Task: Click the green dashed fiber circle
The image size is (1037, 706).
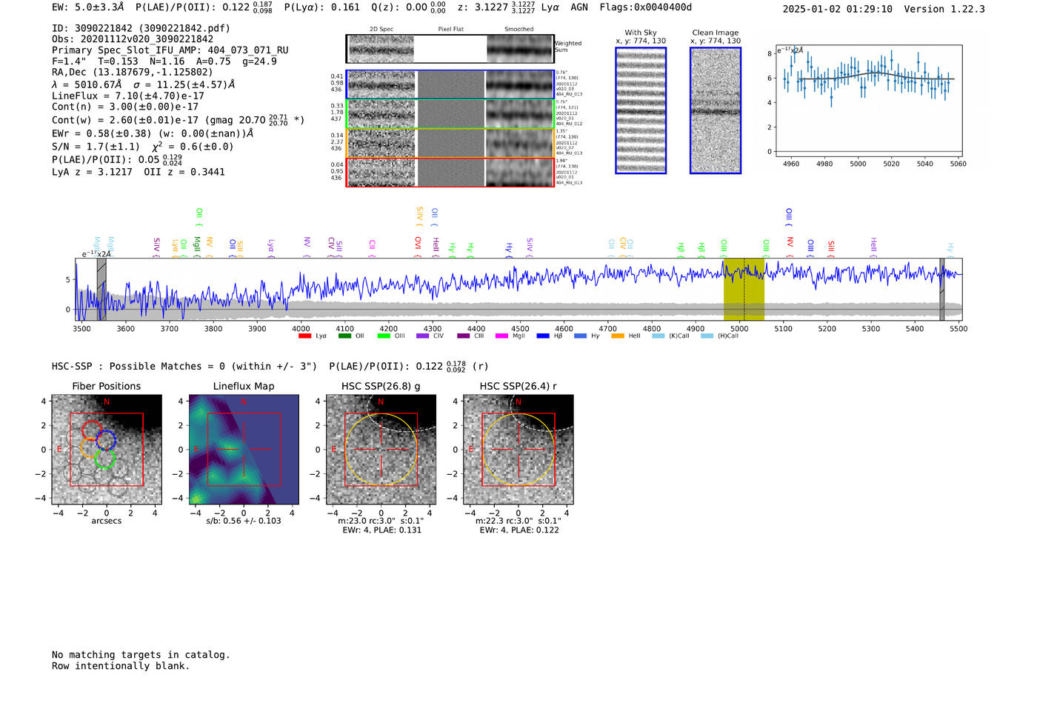Action: [x=104, y=459]
